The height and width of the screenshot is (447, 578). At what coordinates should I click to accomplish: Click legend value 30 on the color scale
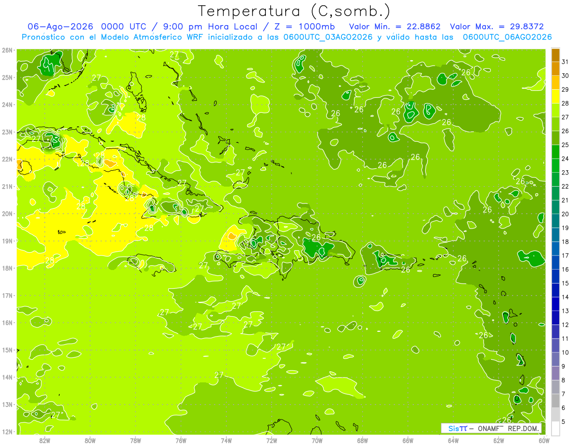(565, 76)
